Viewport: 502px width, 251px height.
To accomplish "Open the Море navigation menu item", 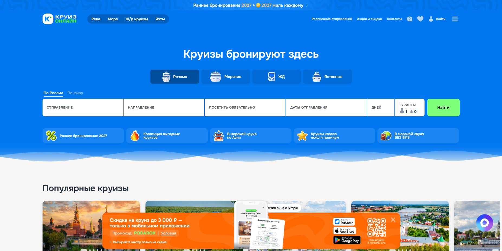I will [113, 19].
